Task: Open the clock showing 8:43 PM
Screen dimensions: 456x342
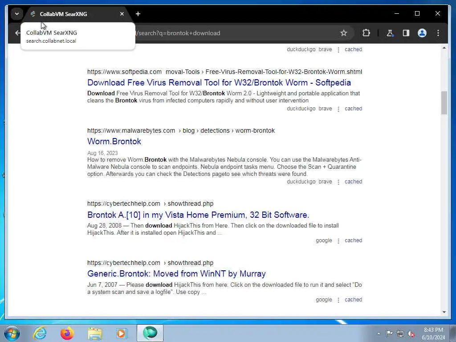Action: (433, 334)
